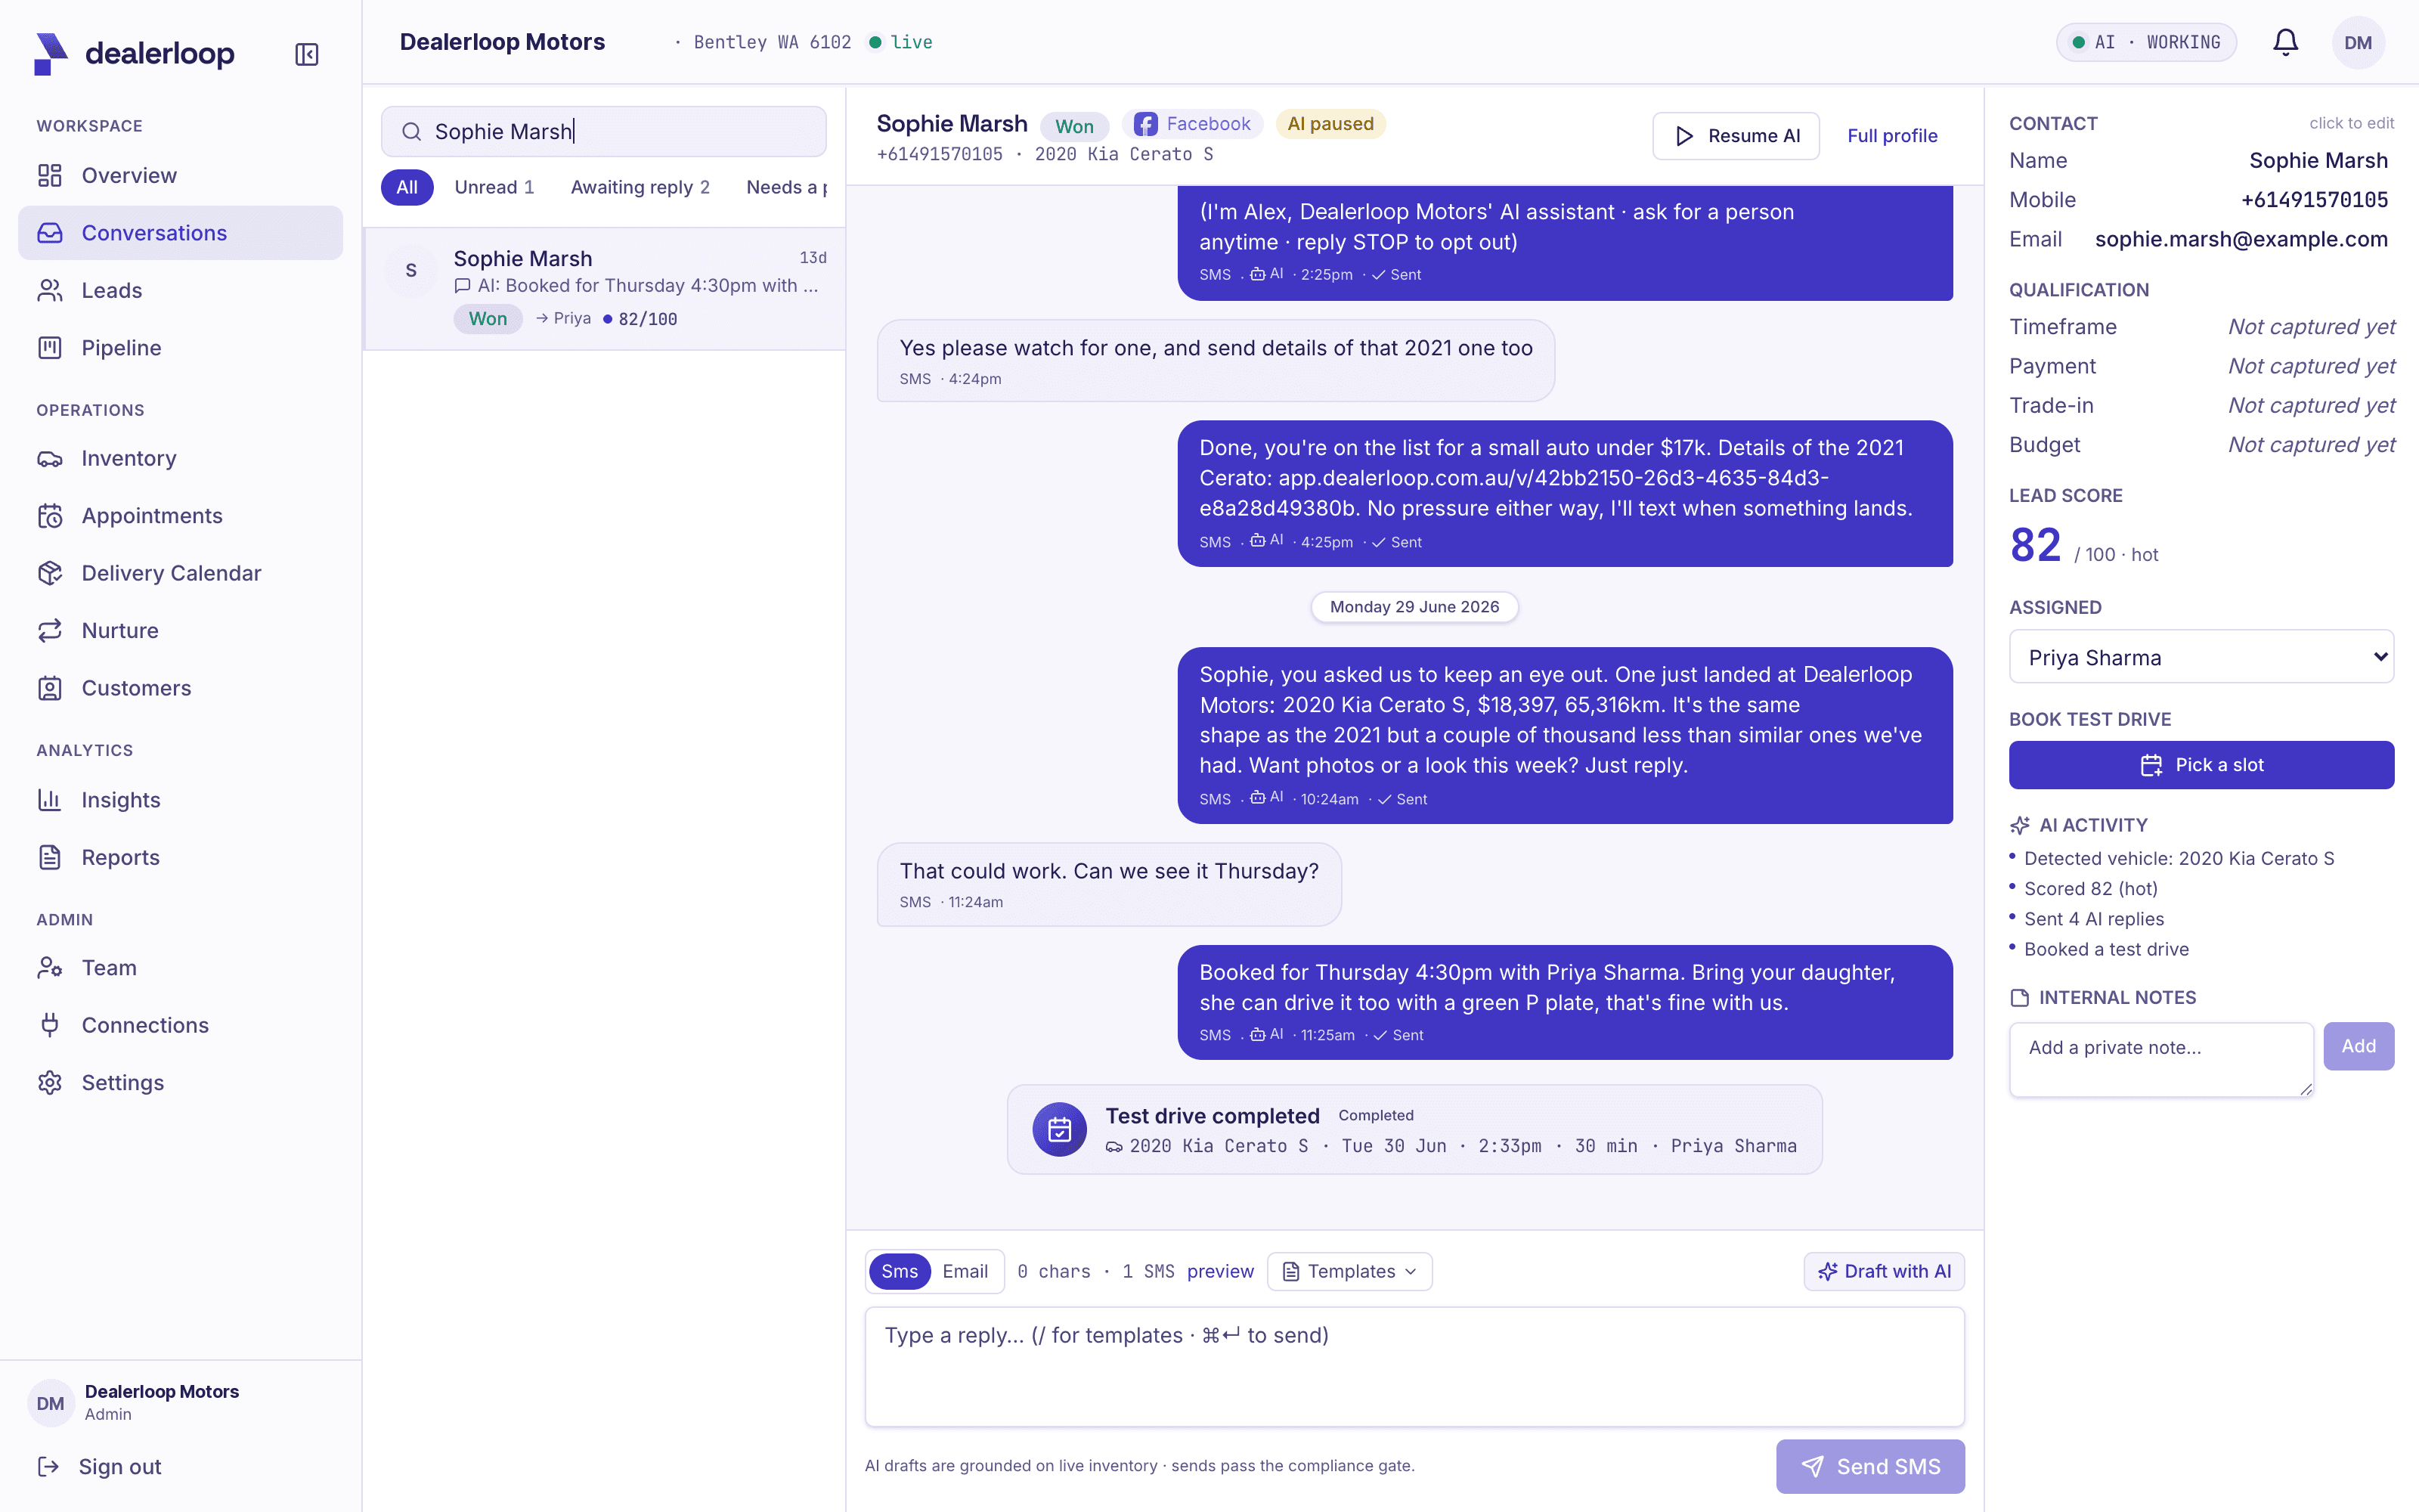Select the Awaiting reply filter tab
The image size is (2419, 1512).
point(640,187)
